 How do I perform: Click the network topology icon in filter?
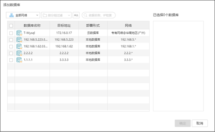pyautogui.click(x=11, y=15)
